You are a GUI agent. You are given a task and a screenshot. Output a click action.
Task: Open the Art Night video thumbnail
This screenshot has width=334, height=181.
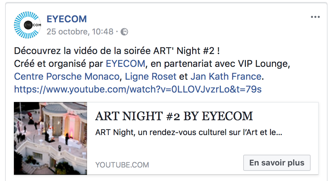[50, 138]
